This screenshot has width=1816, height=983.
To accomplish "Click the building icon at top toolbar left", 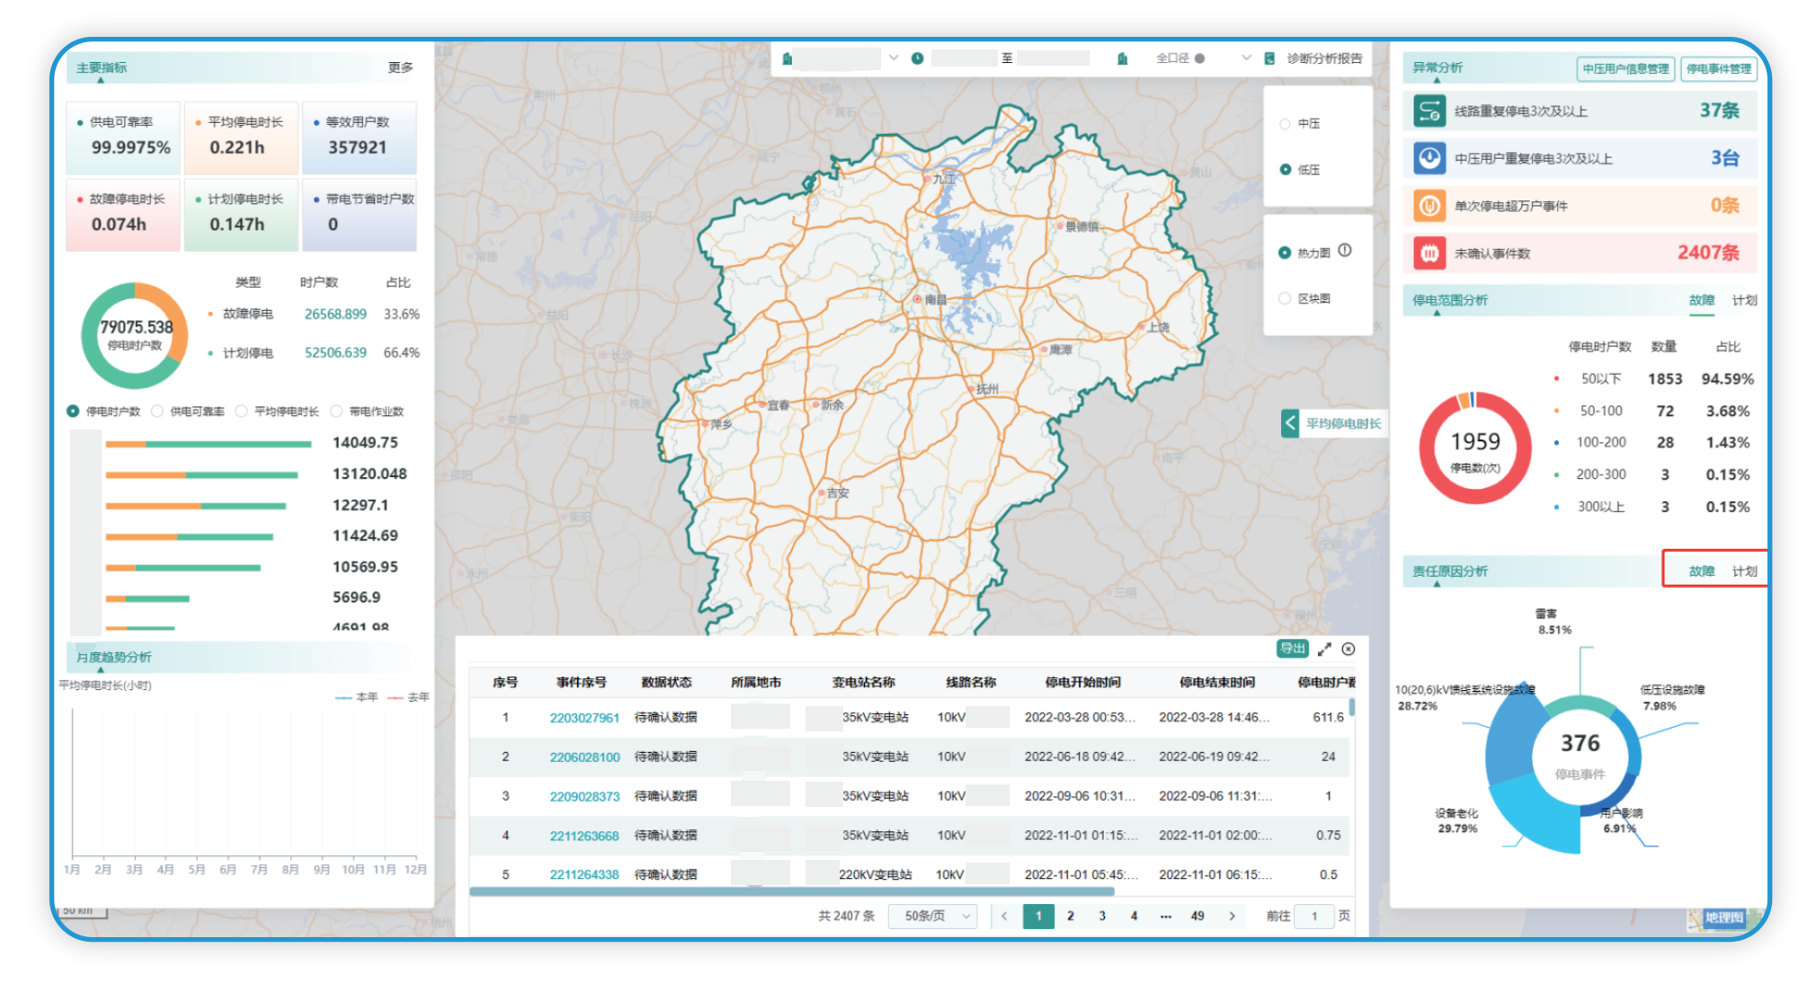I will 788,58.
